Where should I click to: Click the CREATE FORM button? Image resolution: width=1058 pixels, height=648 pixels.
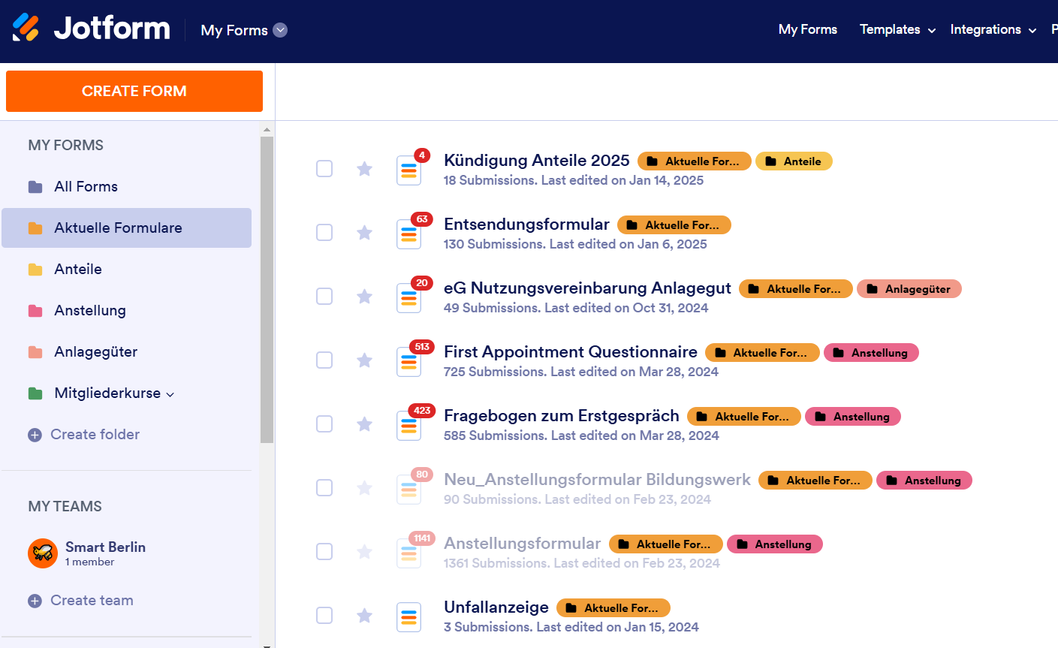pos(134,91)
